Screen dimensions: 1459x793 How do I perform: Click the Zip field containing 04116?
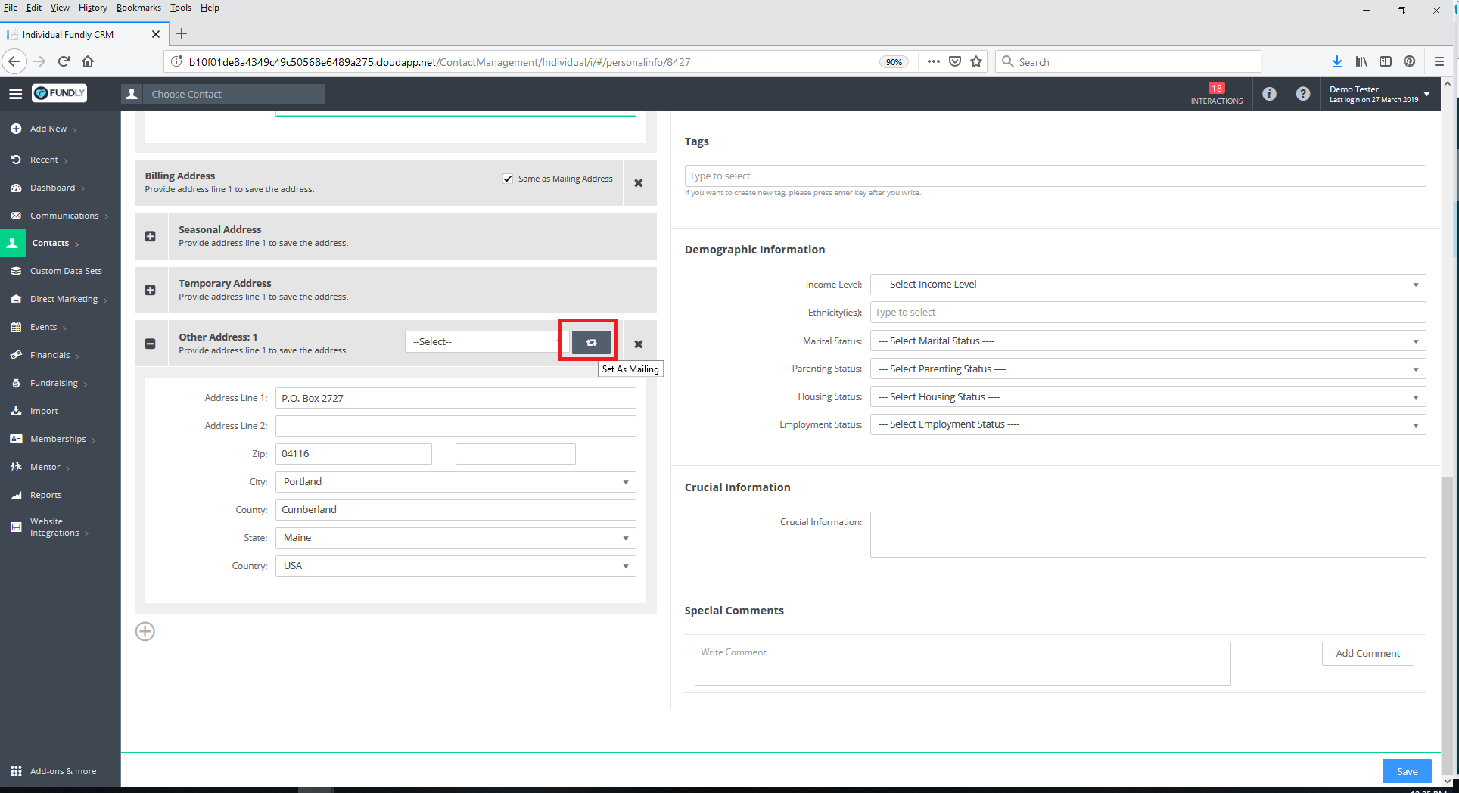point(353,454)
